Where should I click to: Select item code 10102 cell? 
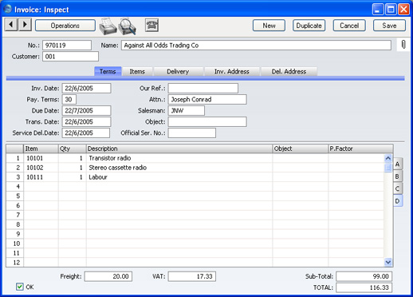41,168
